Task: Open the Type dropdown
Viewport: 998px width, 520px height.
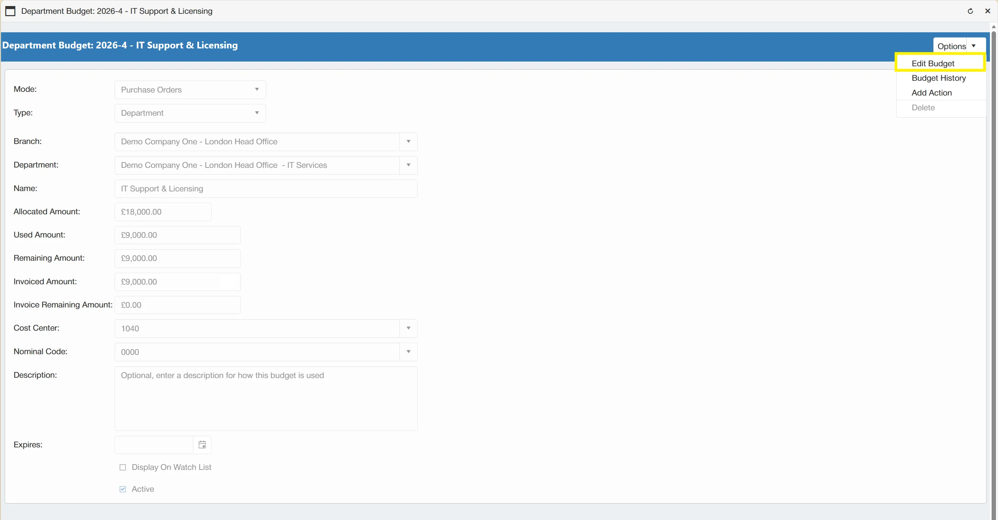Action: coord(190,113)
